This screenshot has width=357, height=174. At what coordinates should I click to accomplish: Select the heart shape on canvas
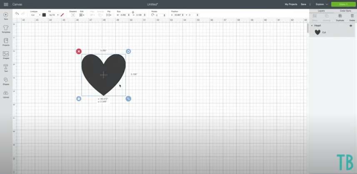click(104, 75)
